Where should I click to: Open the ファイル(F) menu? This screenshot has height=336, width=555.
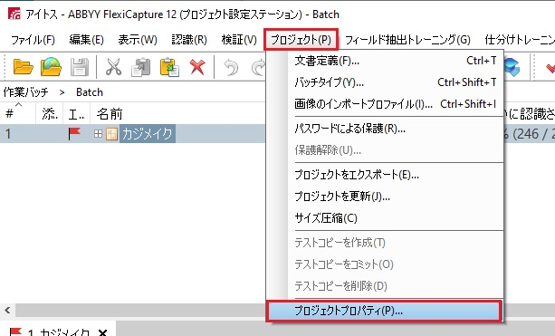(x=33, y=40)
